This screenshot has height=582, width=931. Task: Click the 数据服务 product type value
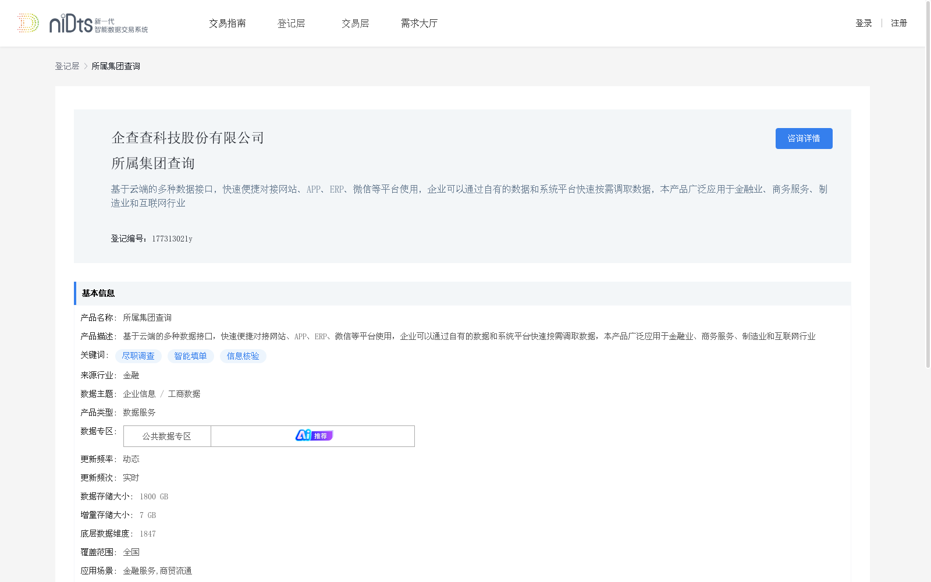click(x=139, y=413)
